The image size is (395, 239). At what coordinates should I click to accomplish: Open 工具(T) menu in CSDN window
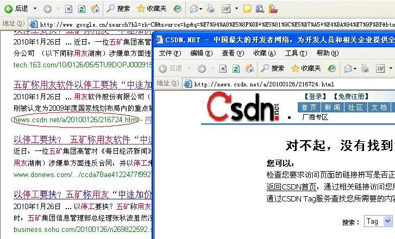[x=296, y=53]
